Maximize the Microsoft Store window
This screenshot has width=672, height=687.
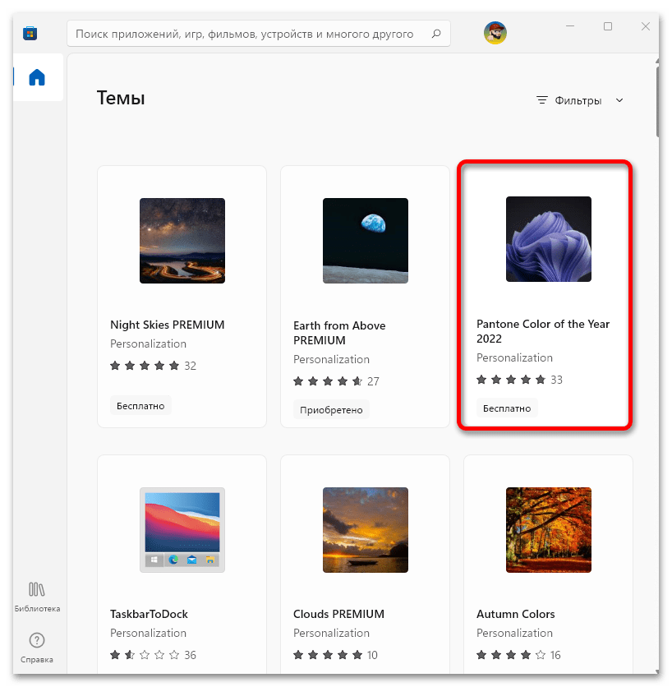tap(608, 26)
